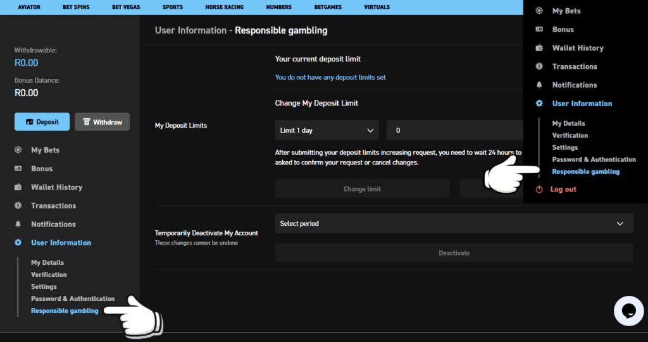Click the Withdrawable R0.00 balance
The height and width of the screenshot is (342, 648).
[x=26, y=63]
